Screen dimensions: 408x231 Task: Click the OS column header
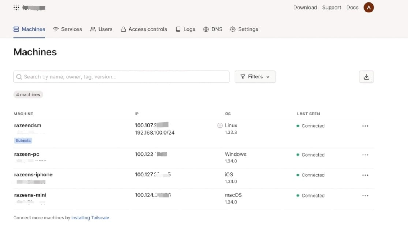pos(228,114)
